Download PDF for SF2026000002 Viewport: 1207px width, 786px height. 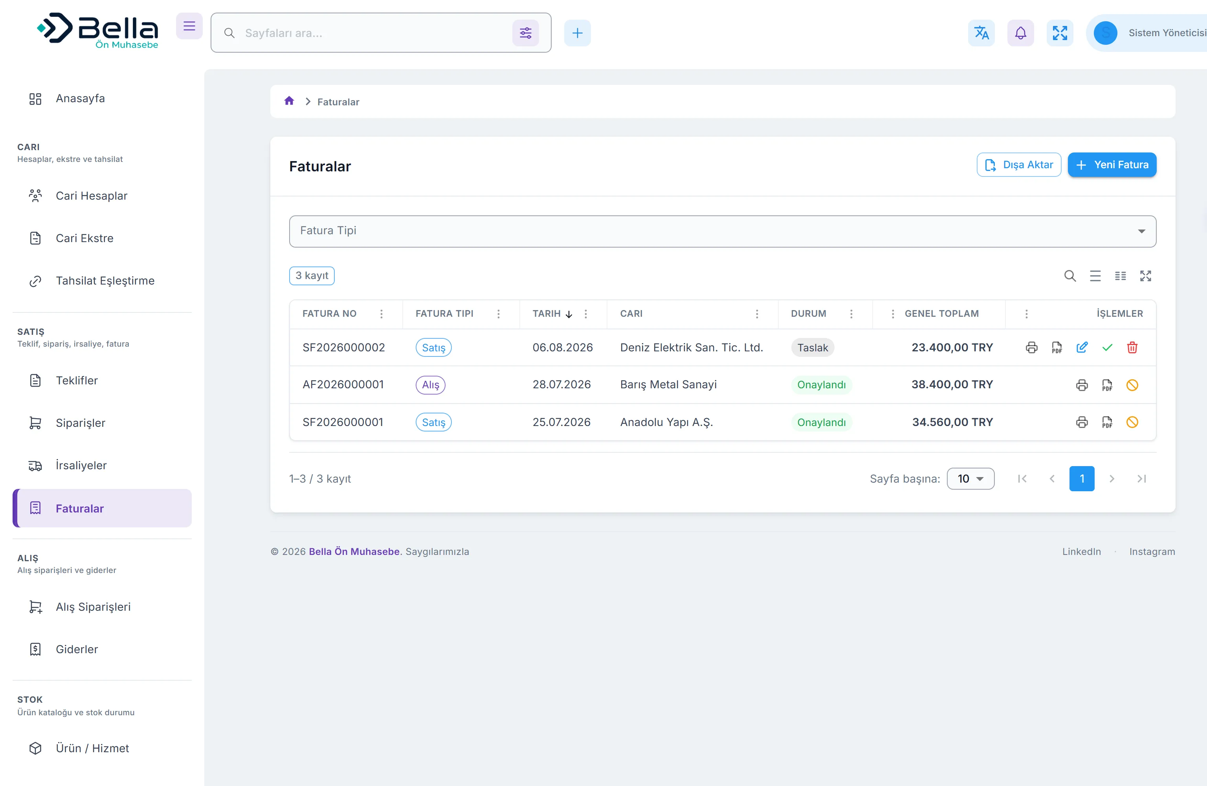pos(1057,347)
